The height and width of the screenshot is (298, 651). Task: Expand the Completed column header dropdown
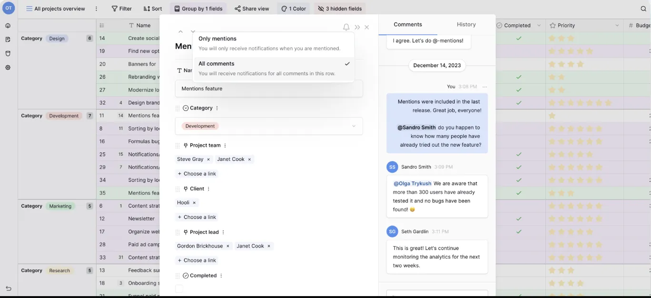539,26
